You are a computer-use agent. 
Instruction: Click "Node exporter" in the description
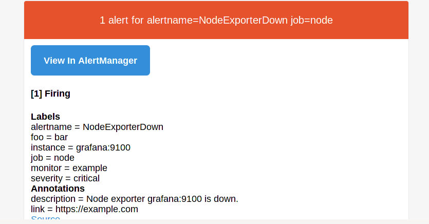tap(116, 199)
